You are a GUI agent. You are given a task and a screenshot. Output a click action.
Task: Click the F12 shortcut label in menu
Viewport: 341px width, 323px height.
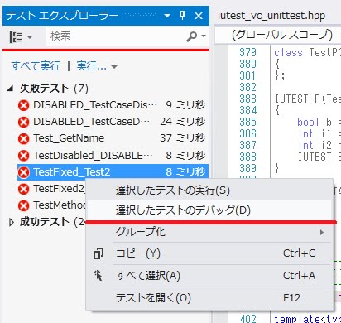pos(291,298)
